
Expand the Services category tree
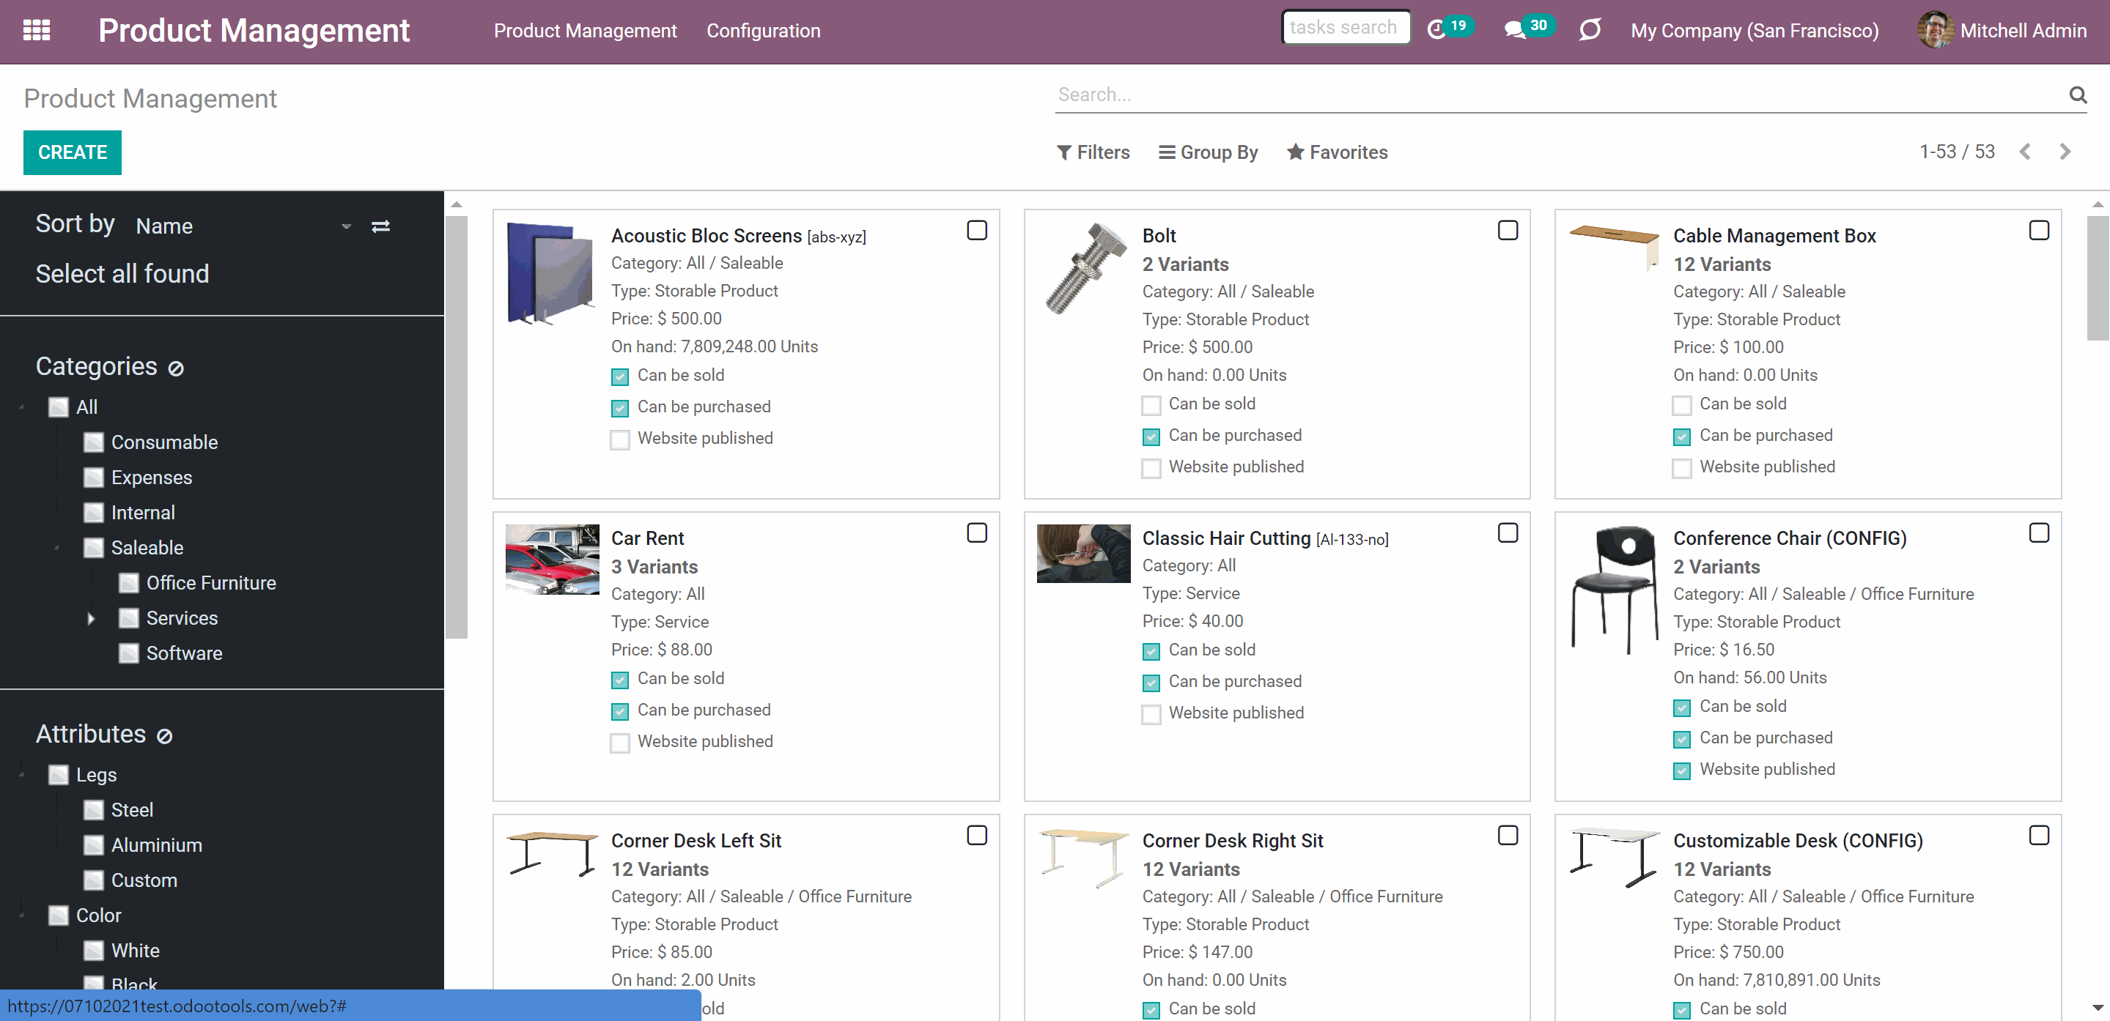tap(91, 619)
